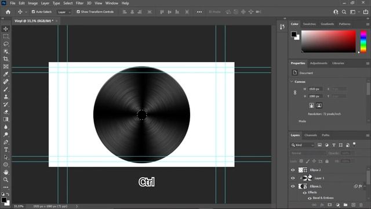Open the Layers panel menu
The width and height of the screenshot is (371, 209).
(368, 135)
